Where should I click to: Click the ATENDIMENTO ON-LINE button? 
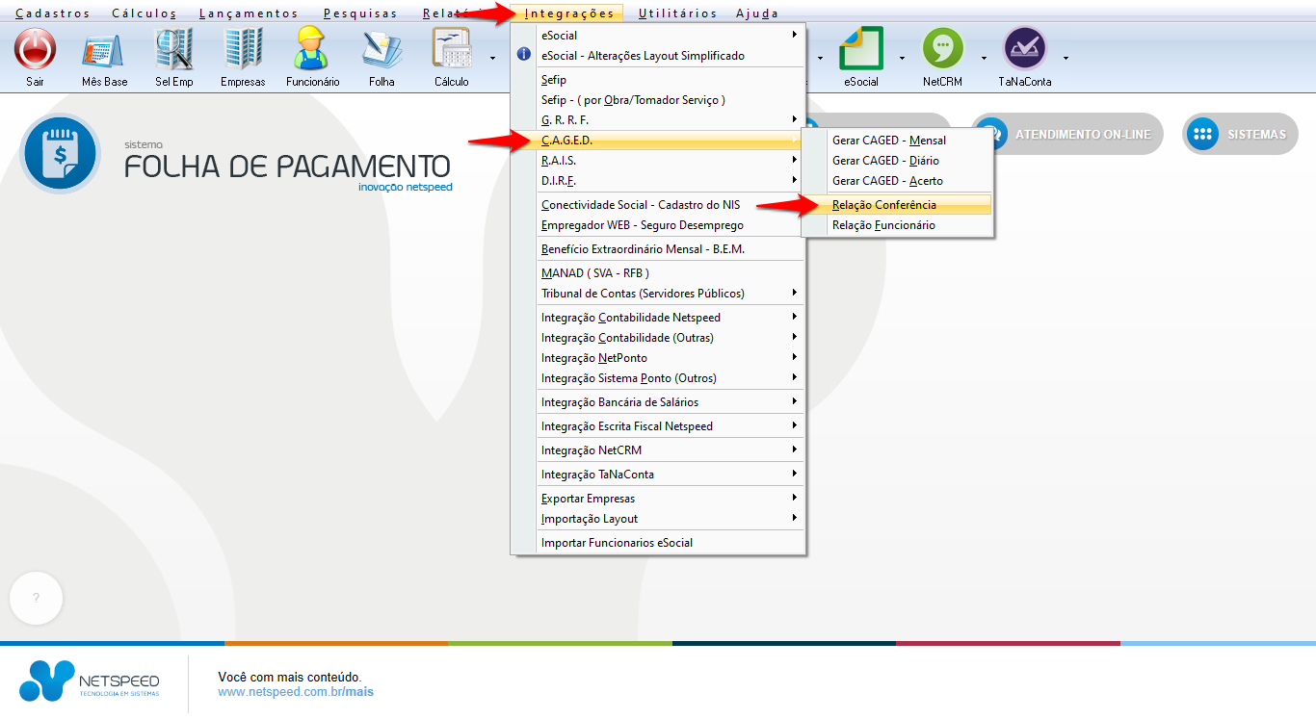(1066, 135)
